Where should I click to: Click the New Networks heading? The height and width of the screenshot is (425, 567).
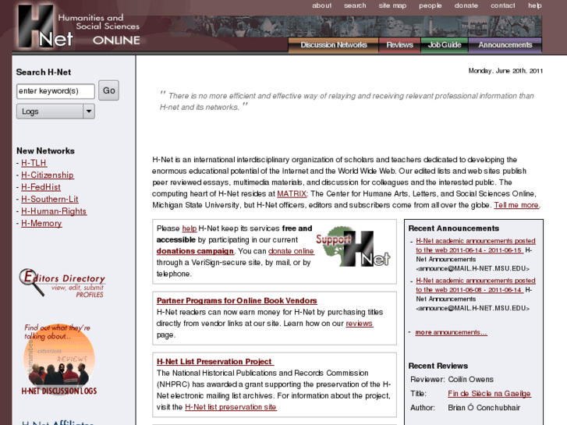[45, 151]
